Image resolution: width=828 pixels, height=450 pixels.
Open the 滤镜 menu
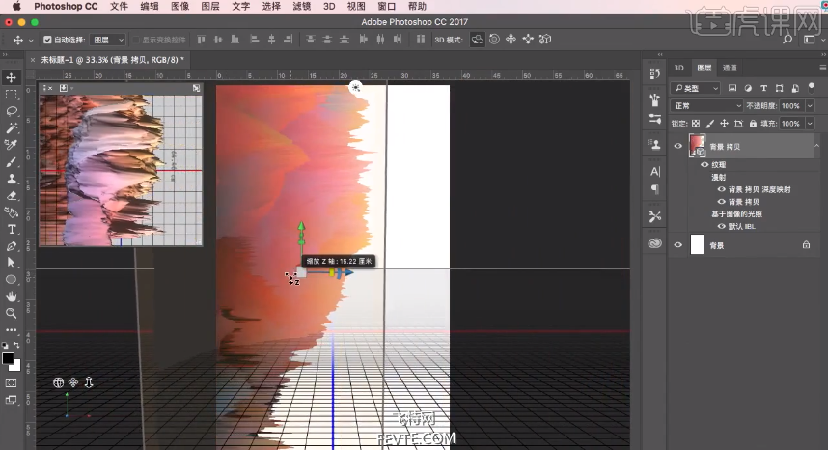click(301, 7)
